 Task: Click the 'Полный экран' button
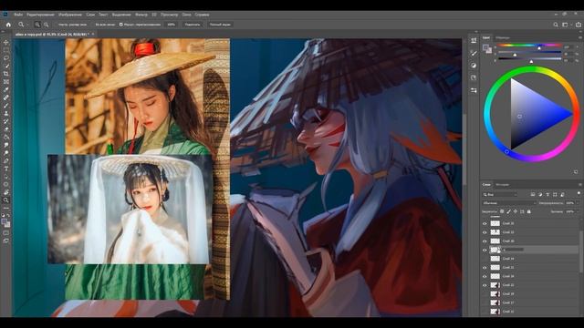tap(220, 25)
